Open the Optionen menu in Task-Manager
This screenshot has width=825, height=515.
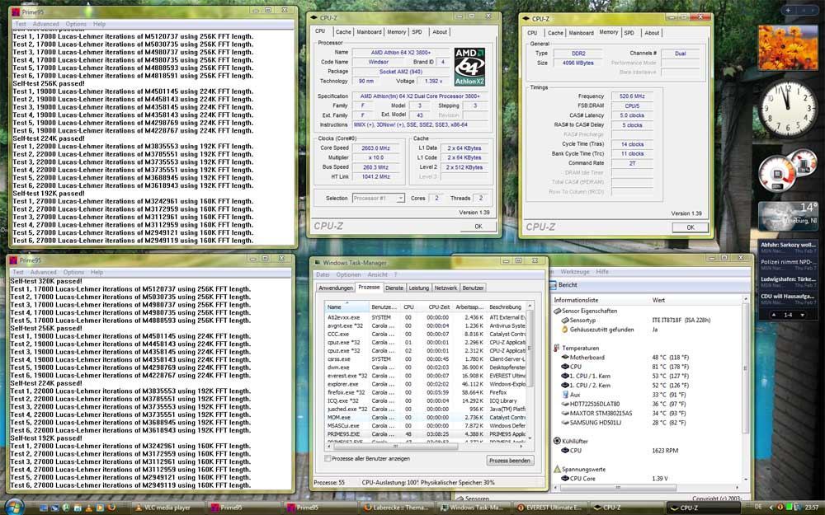click(x=348, y=274)
